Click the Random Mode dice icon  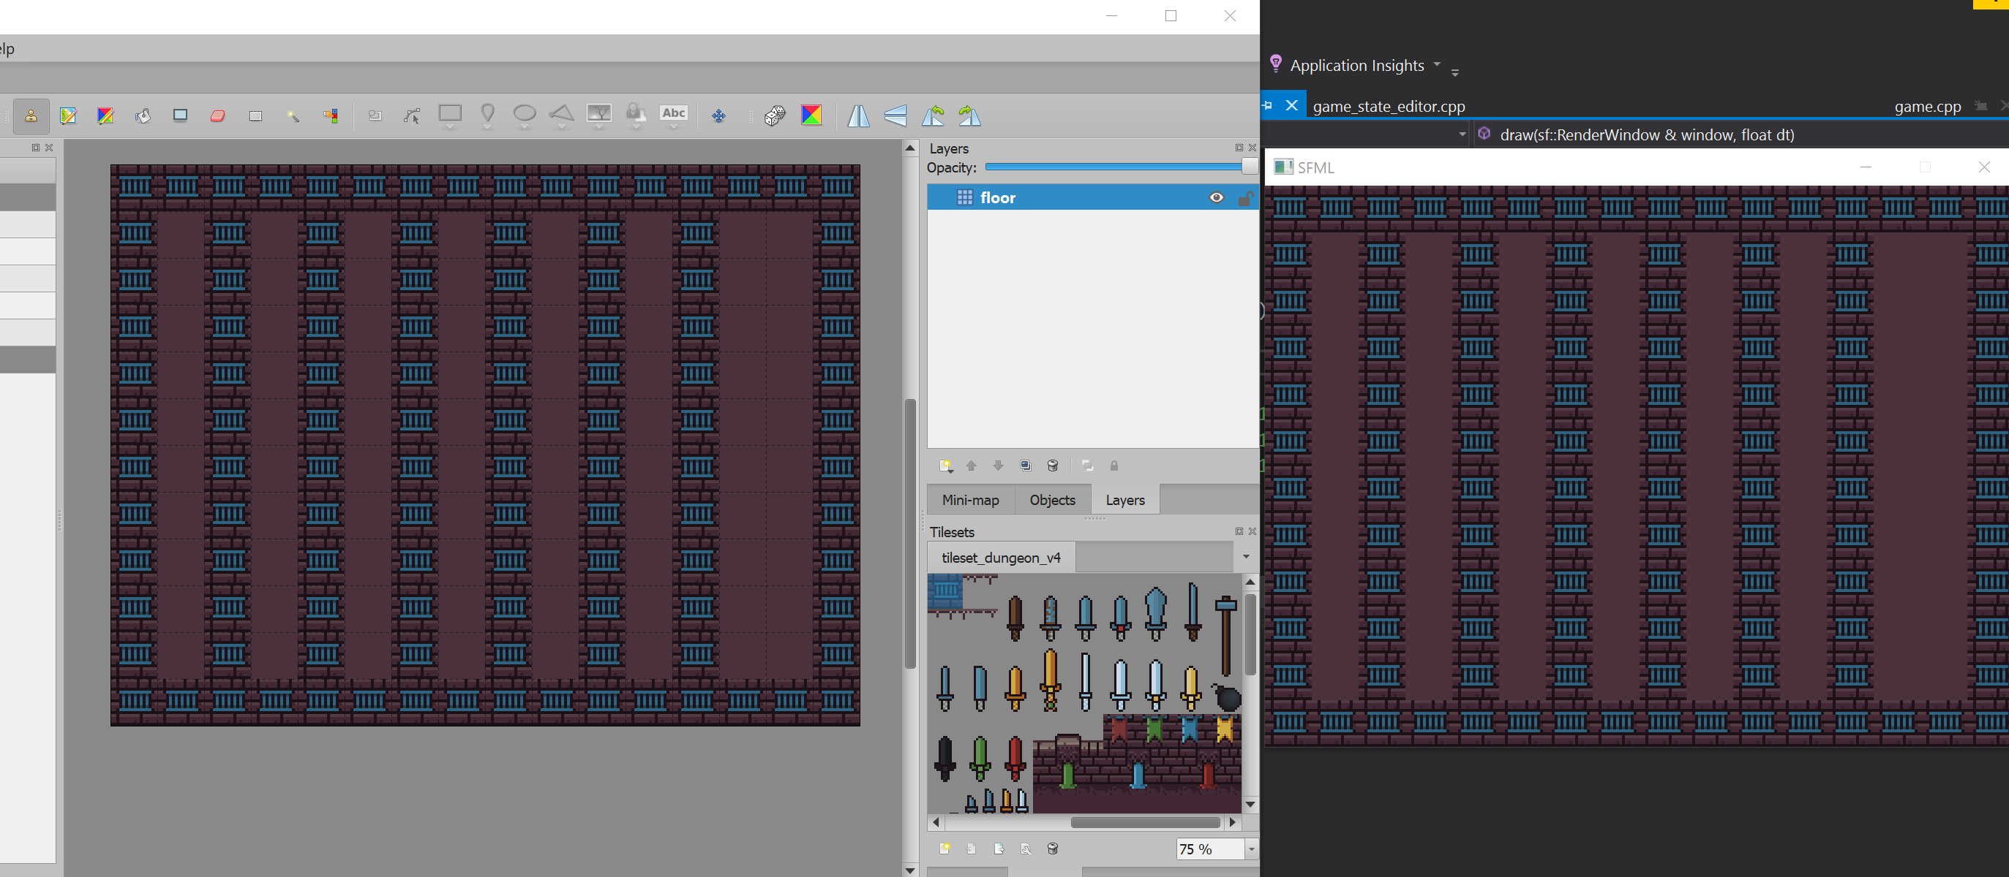(775, 116)
